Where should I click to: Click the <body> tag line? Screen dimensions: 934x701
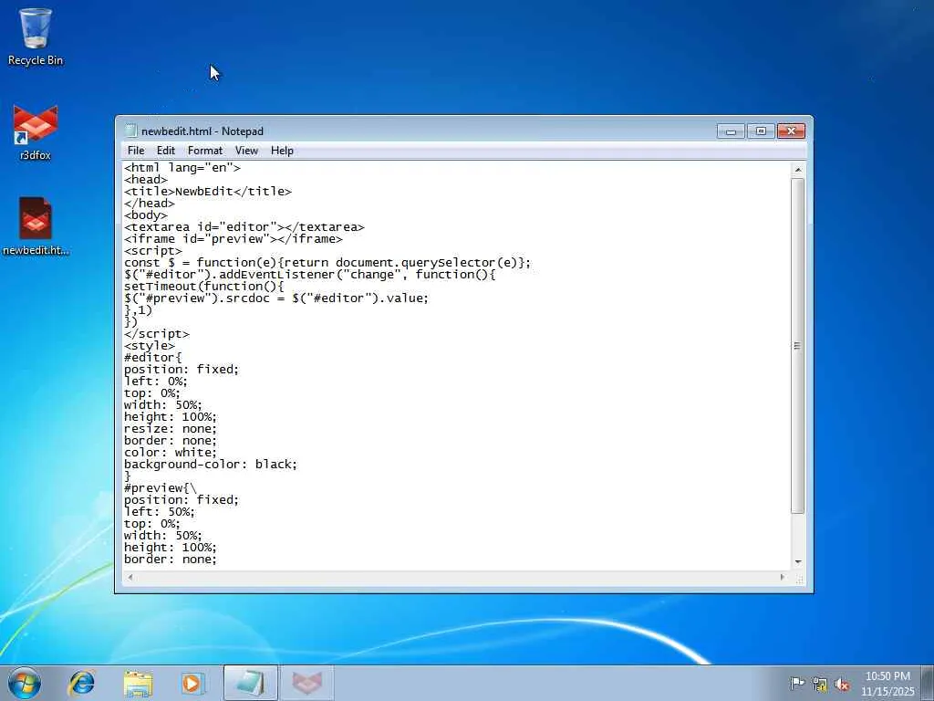point(146,215)
